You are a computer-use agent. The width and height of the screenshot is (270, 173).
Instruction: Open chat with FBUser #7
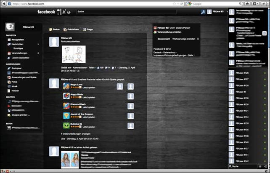click(247, 92)
